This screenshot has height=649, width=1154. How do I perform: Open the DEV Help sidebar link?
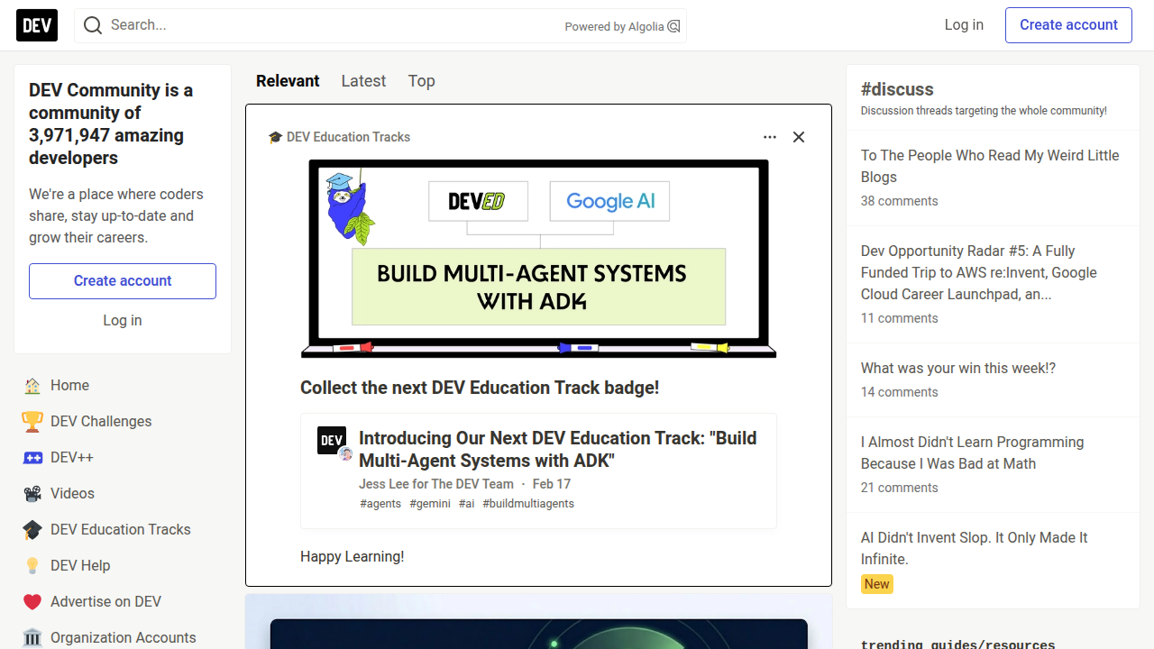tap(123, 566)
